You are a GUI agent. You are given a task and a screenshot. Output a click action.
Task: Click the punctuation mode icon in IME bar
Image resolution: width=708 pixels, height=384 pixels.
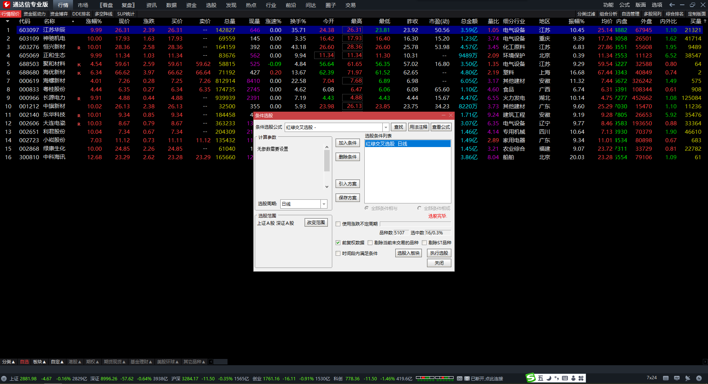(556, 378)
